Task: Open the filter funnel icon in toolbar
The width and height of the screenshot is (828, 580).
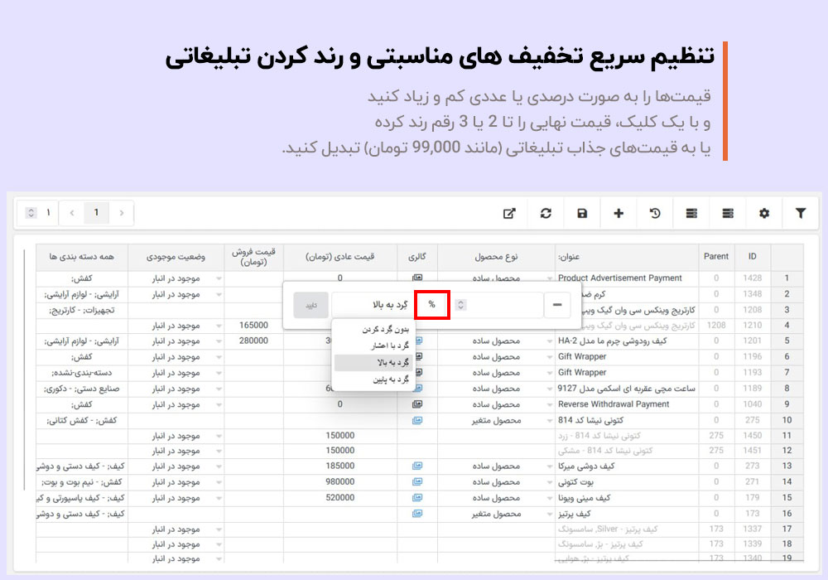Action: (801, 214)
